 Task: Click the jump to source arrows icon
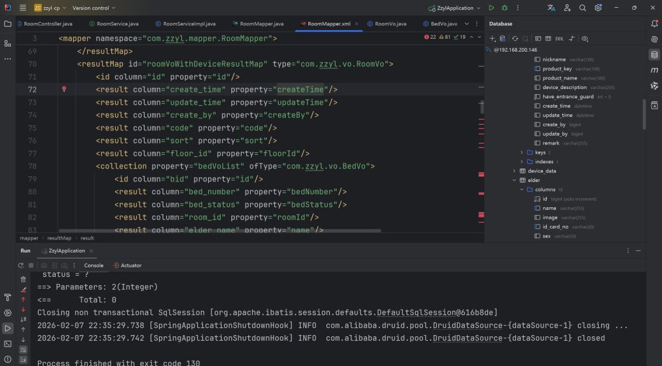pos(571,38)
